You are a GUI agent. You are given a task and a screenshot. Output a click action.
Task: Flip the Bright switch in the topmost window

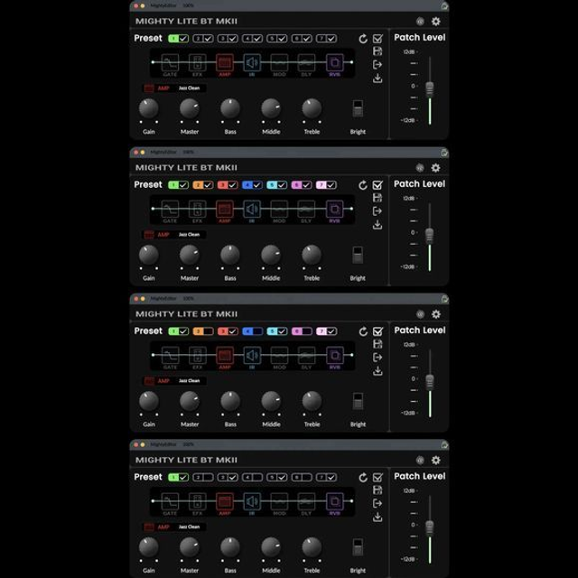pos(358,108)
